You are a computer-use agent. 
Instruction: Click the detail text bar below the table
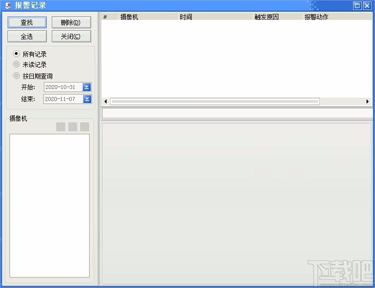(237, 113)
